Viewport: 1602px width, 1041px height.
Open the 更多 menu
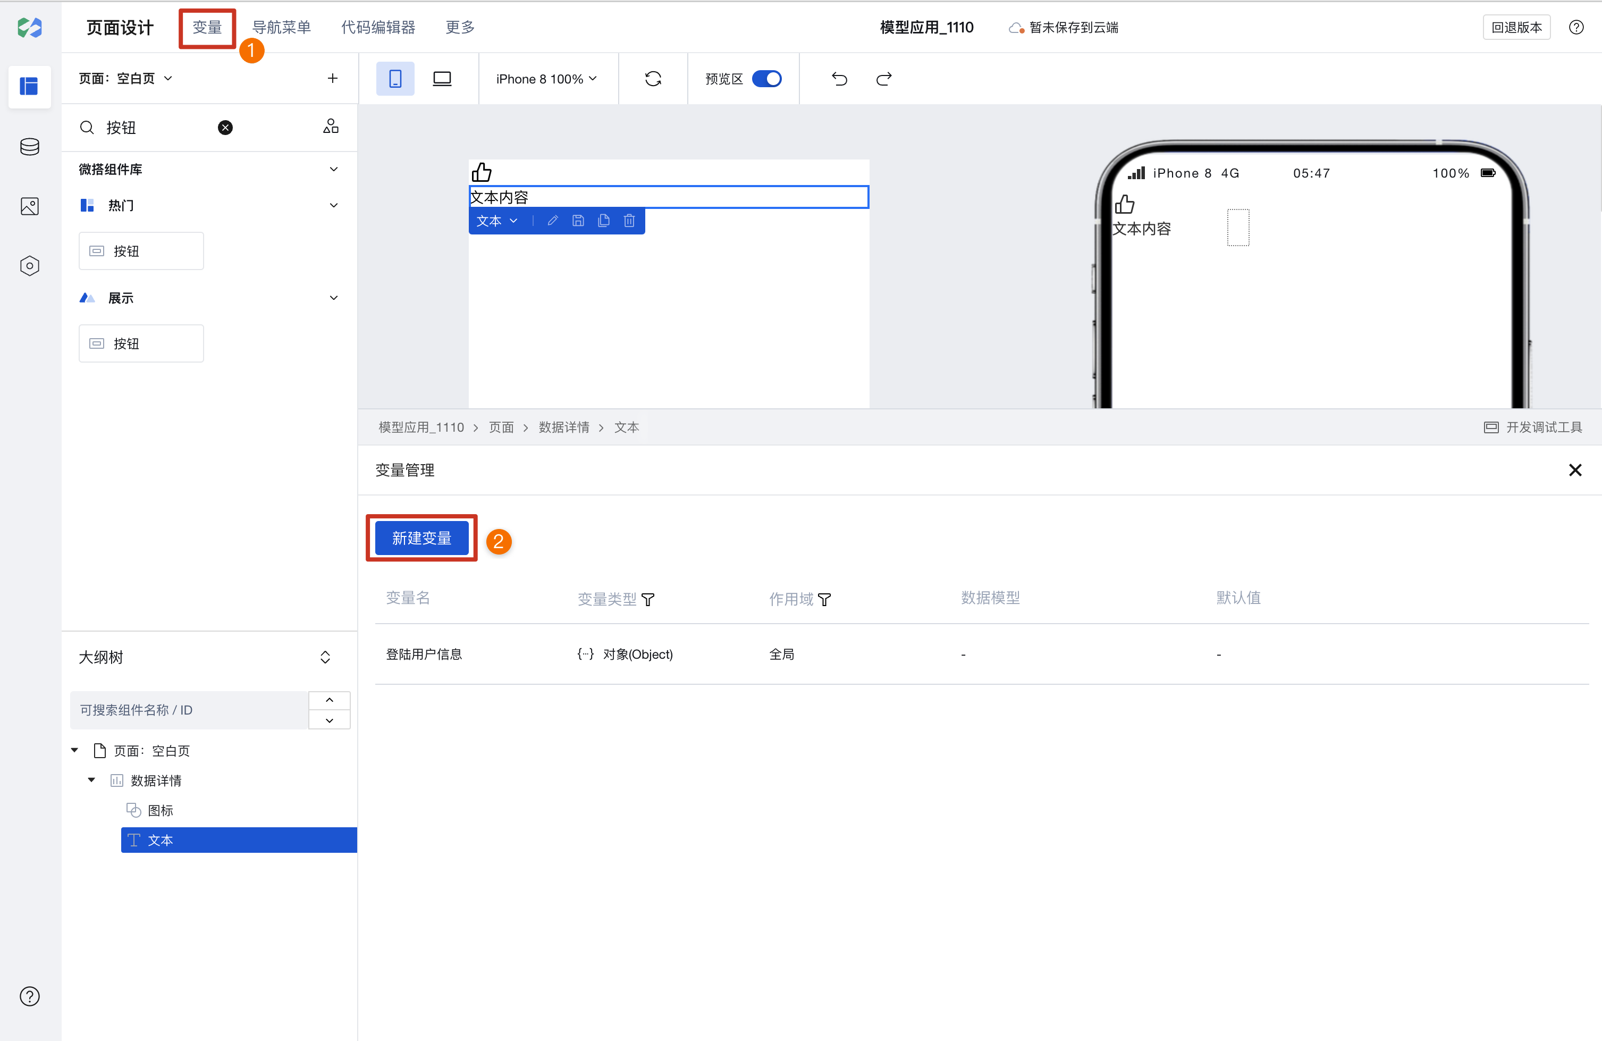tap(460, 27)
